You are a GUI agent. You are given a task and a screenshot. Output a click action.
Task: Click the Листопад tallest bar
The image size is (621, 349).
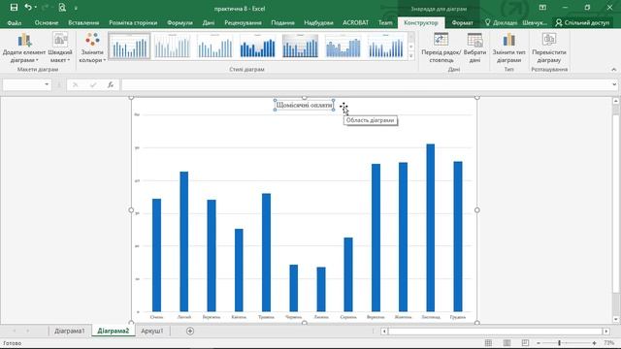(x=430, y=228)
